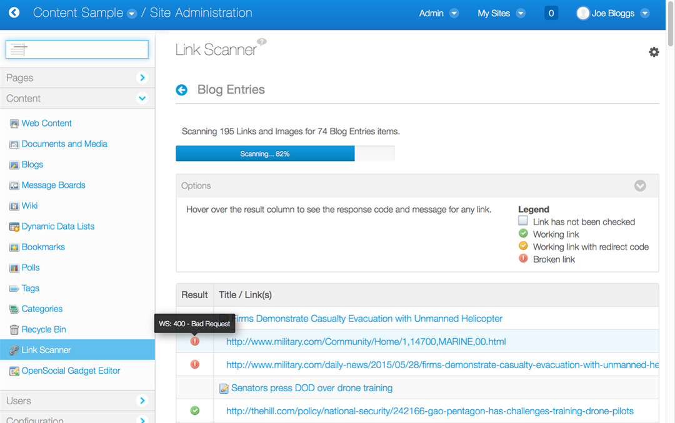The height and width of the screenshot is (423, 675).
Task: Collapse the Options panel
Action: point(640,186)
